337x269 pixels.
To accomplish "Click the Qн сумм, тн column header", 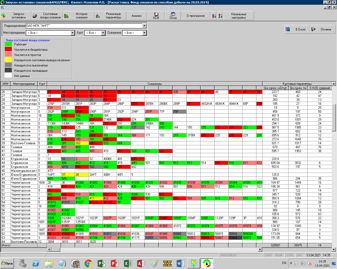I will (x=298, y=88).
